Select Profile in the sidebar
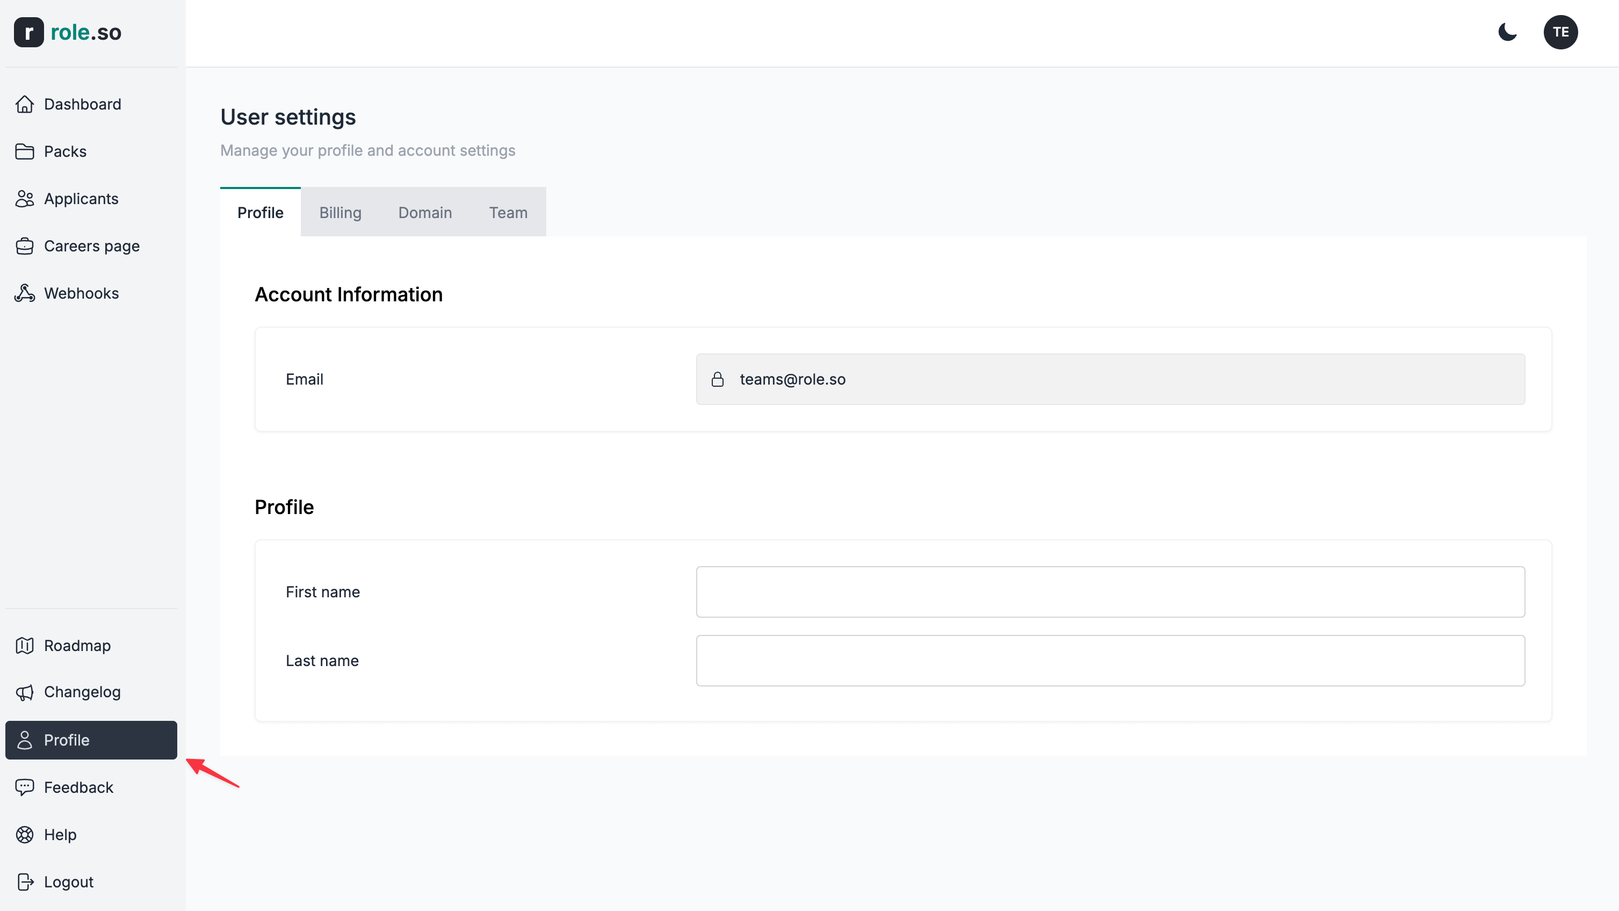Image resolution: width=1619 pixels, height=911 pixels. [x=91, y=740]
